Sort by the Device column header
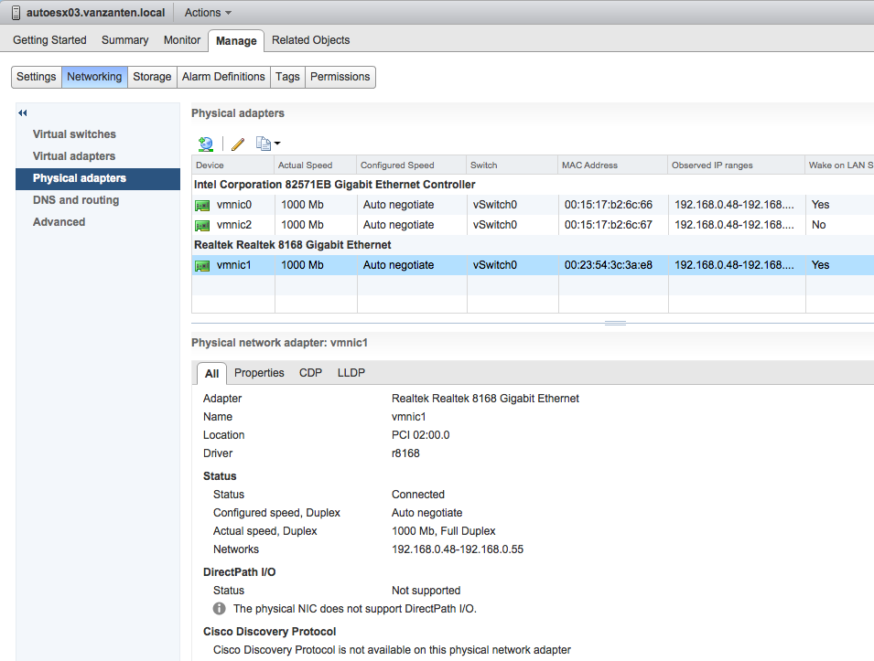This screenshot has width=874, height=661. pos(233,165)
